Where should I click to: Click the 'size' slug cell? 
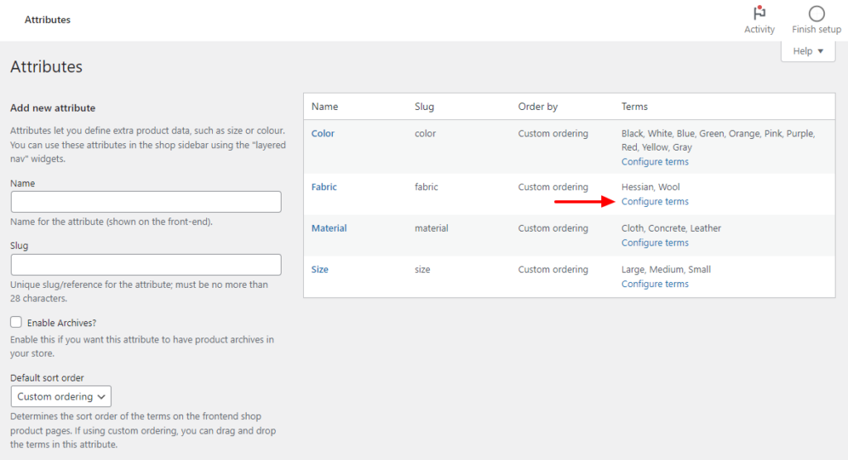422,269
